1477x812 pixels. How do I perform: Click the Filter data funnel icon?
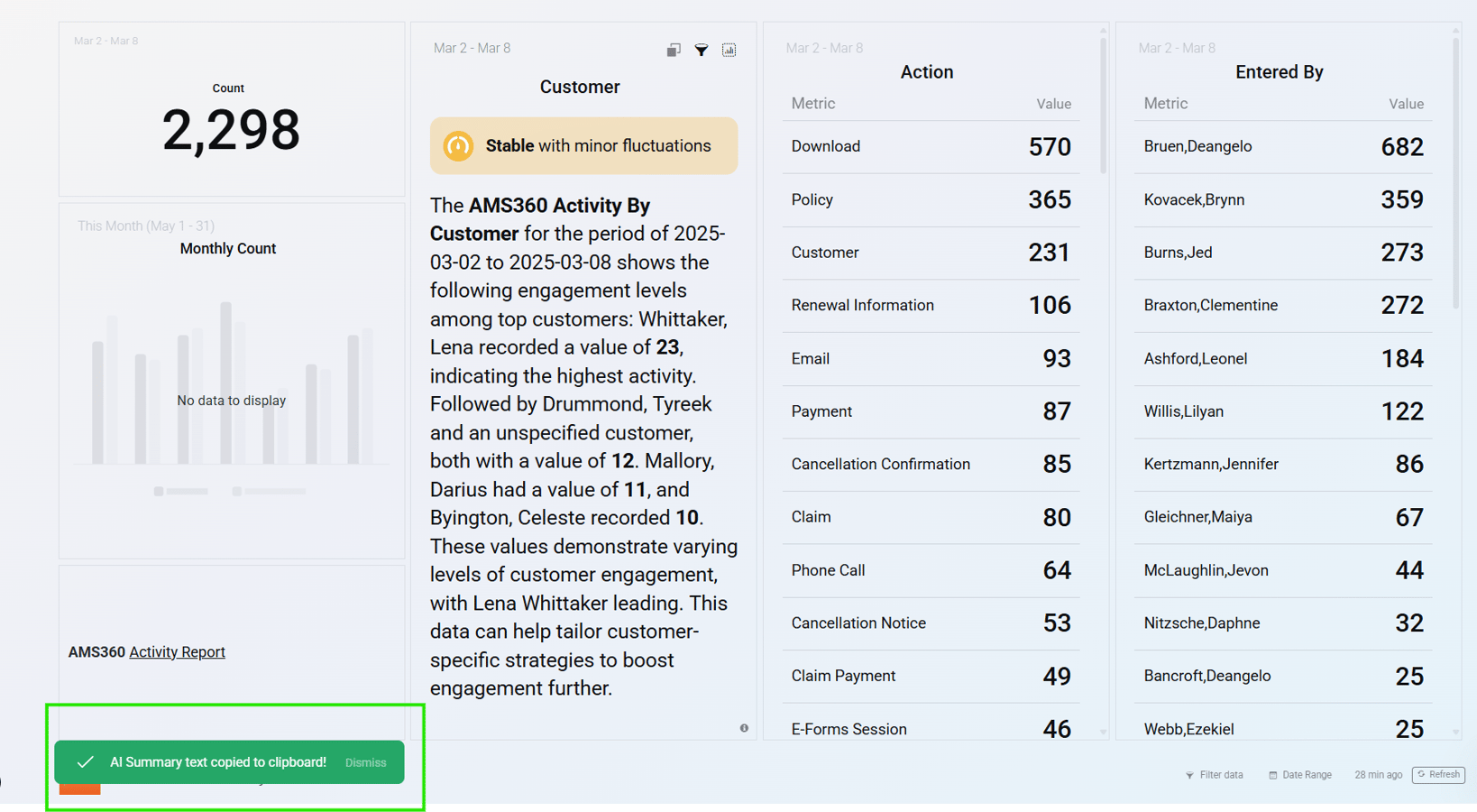(x=1191, y=775)
